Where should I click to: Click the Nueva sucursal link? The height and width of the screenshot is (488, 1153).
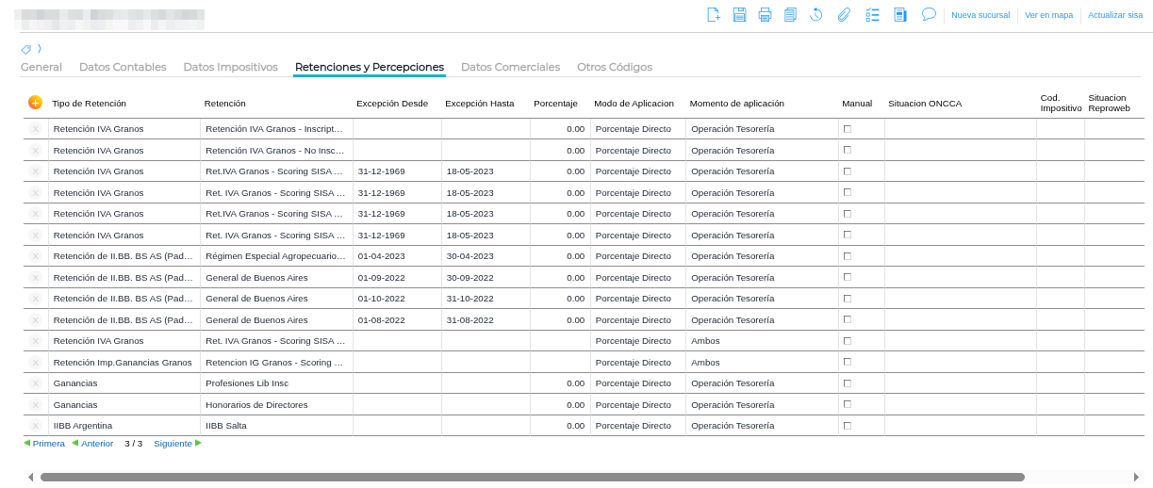click(980, 15)
